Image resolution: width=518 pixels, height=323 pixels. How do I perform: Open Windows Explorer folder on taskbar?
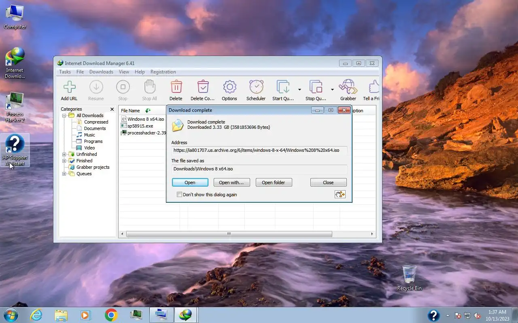pos(61,315)
